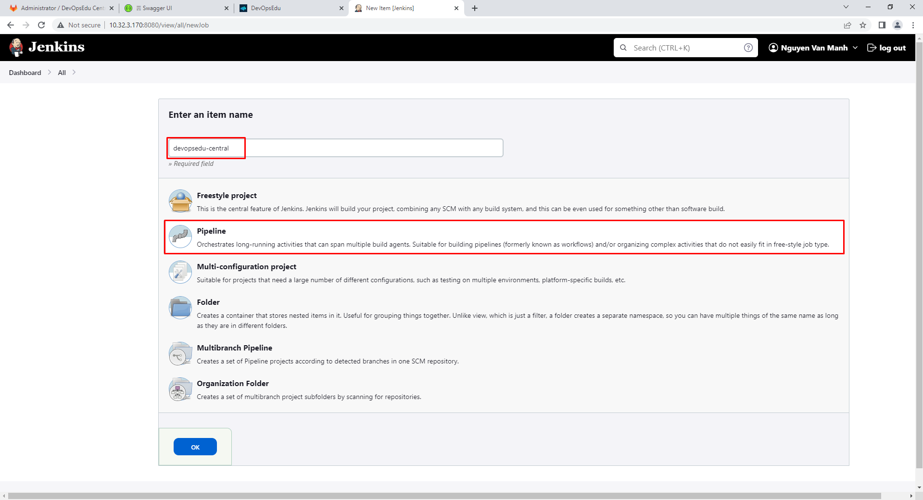
Task: Select the Multi-configuration project title
Action: (x=246, y=266)
